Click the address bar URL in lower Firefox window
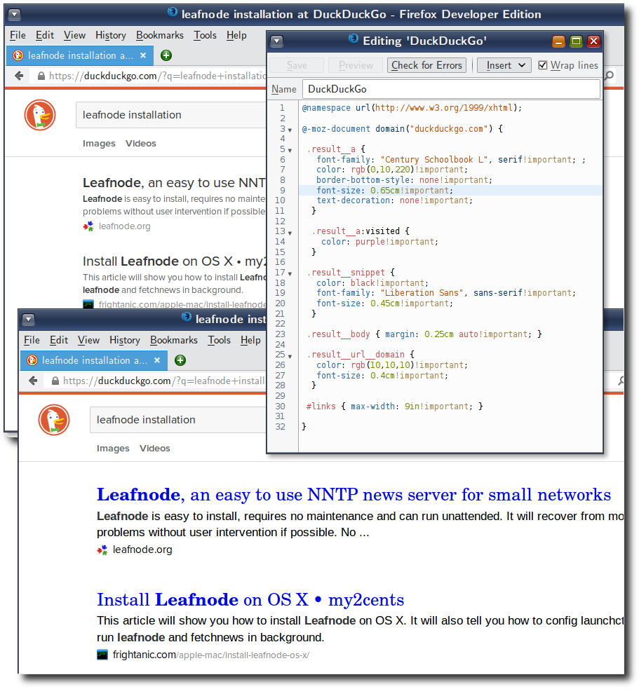 pyautogui.click(x=164, y=381)
